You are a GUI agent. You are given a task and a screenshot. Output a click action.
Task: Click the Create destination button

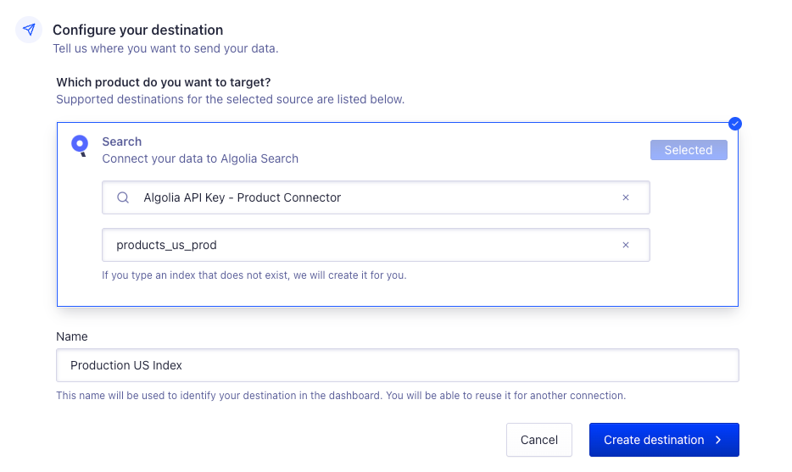coord(654,440)
